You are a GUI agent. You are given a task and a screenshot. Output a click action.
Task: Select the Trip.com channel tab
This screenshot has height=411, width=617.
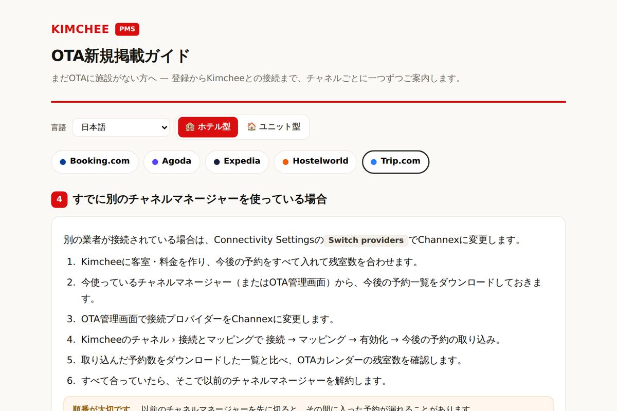pos(395,162)
